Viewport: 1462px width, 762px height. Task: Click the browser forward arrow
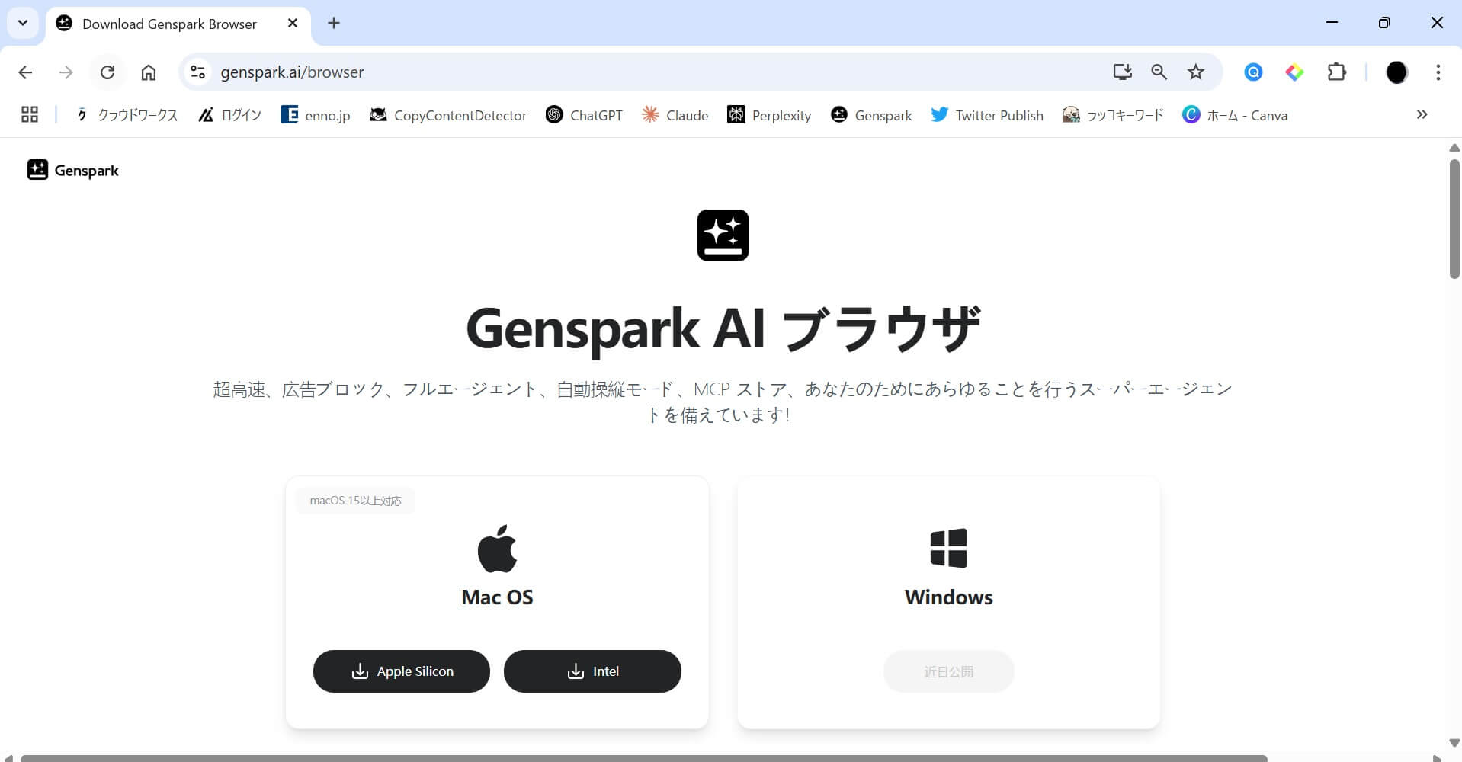point(66,72)
